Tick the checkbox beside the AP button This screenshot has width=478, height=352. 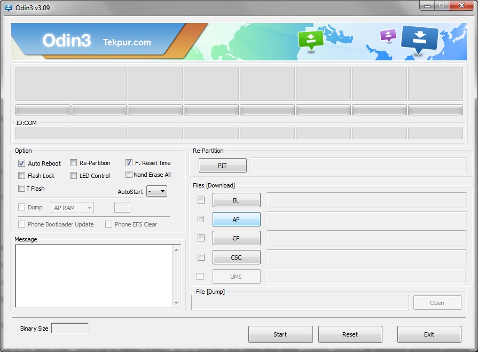tap(201, 219)
